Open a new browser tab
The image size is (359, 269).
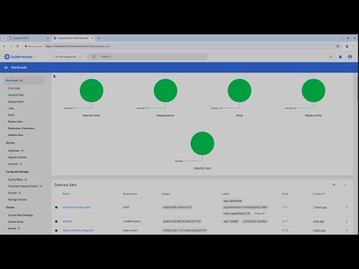(99, 38)
